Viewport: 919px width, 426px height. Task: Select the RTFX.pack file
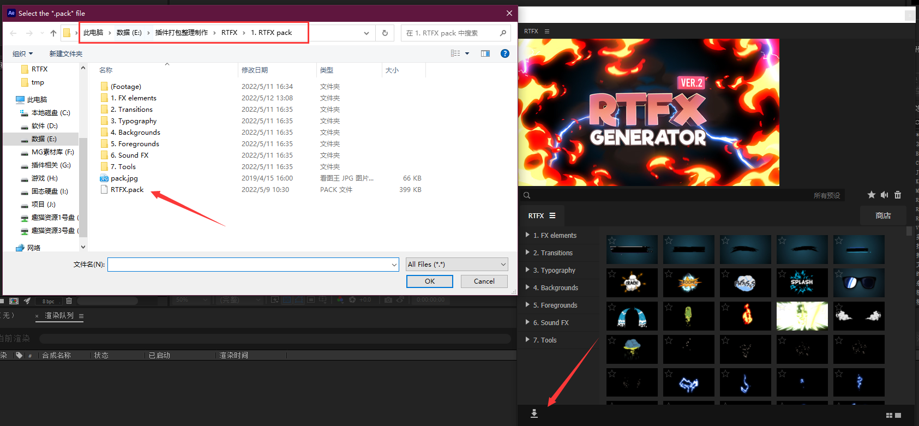coord(127,190)
